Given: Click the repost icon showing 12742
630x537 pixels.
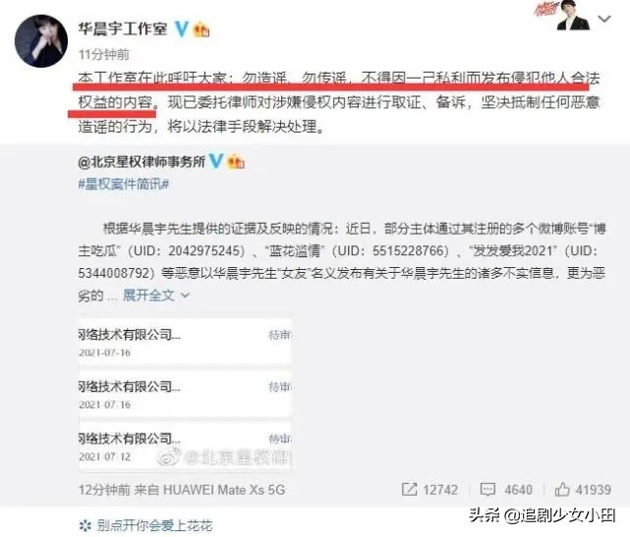Looking at the screenshot, I should tap(409, 489).
